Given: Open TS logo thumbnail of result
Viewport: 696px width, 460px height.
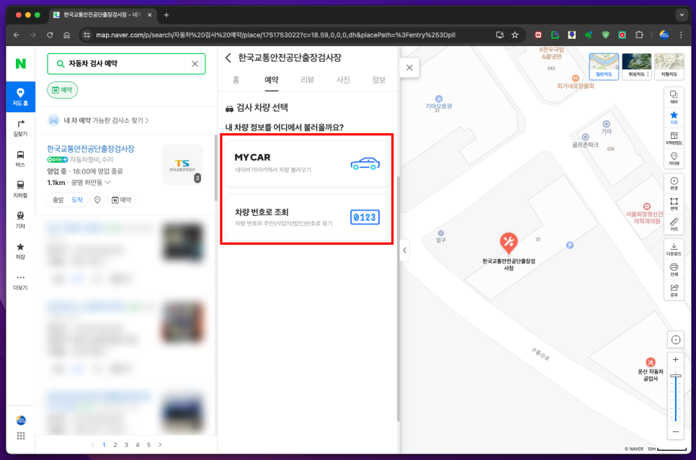Looking at the screenshot, I should coord(182,165).
